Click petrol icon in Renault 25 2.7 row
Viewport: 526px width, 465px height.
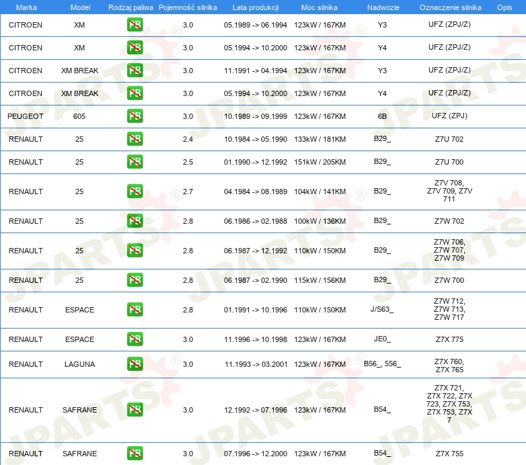point(135,192)
